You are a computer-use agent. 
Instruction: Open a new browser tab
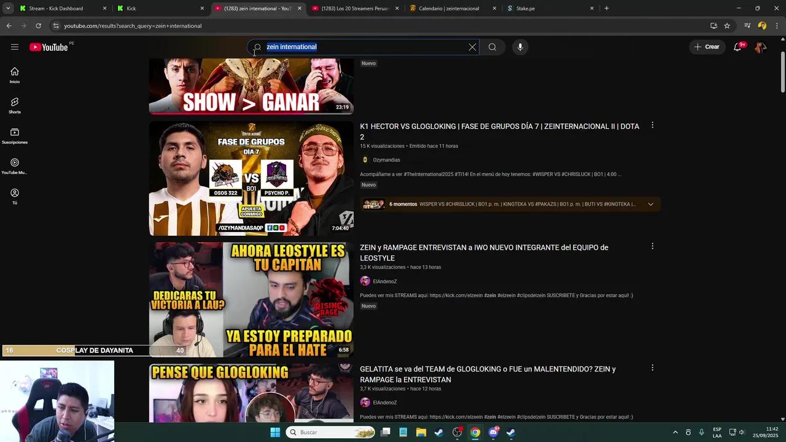pos(607,9)
